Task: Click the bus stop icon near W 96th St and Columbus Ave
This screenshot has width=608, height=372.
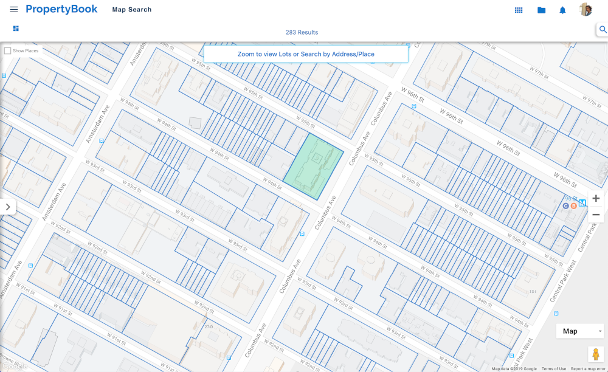Action: point(413,106)
